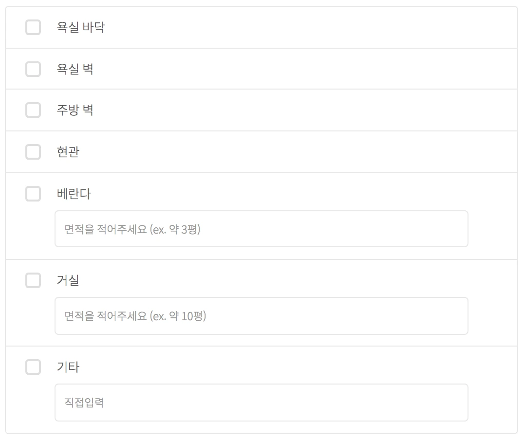Uncheck the first checkbox in the list

[x=33, y=28]
